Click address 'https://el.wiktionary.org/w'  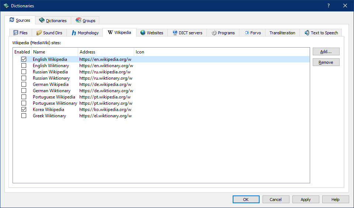pos(105,116)
